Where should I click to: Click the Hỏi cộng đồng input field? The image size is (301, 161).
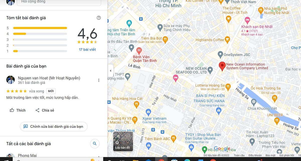59,2
